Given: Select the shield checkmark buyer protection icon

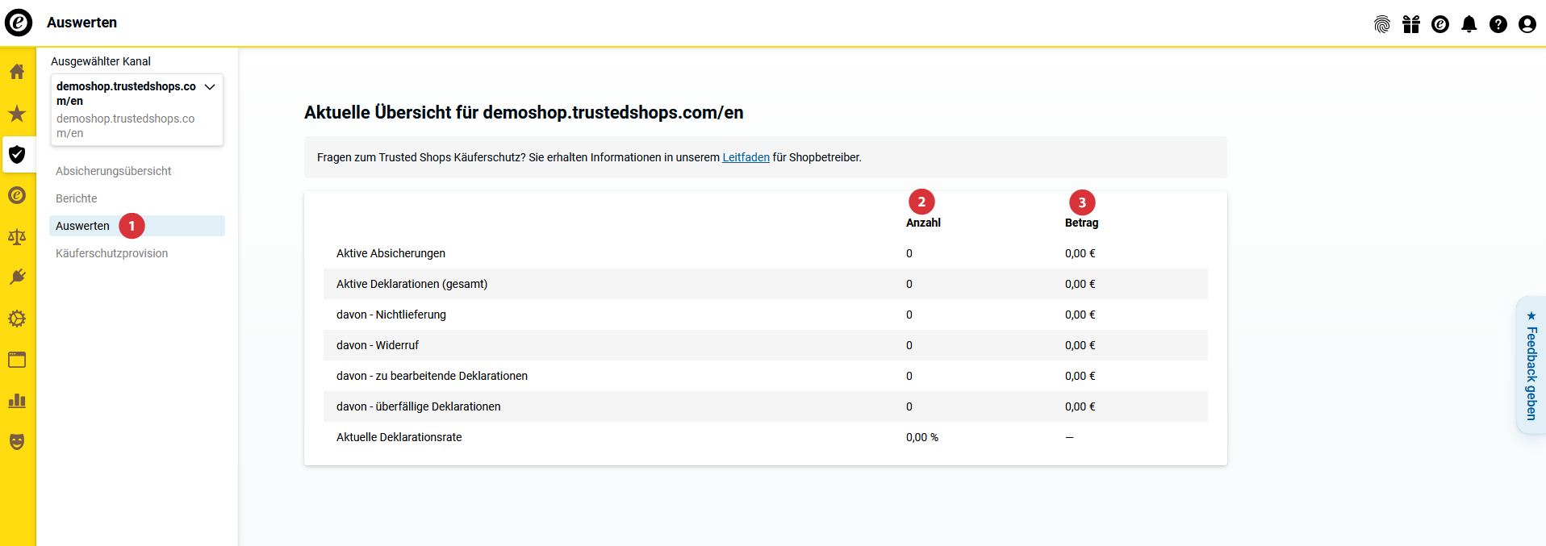Looking at the screenshot, I should coord(17,154).
